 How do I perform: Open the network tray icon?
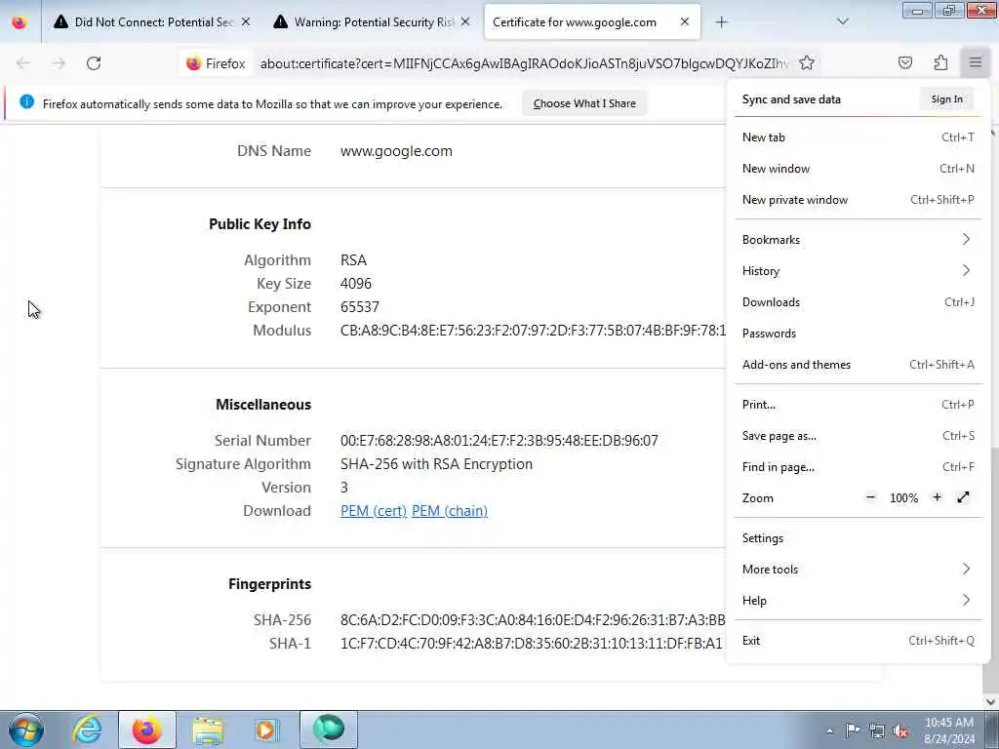[877, 731]
